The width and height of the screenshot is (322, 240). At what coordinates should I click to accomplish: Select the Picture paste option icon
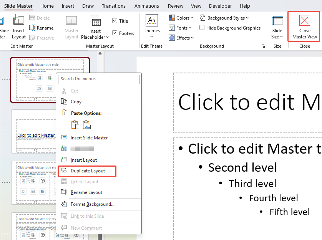pos(87,125)
